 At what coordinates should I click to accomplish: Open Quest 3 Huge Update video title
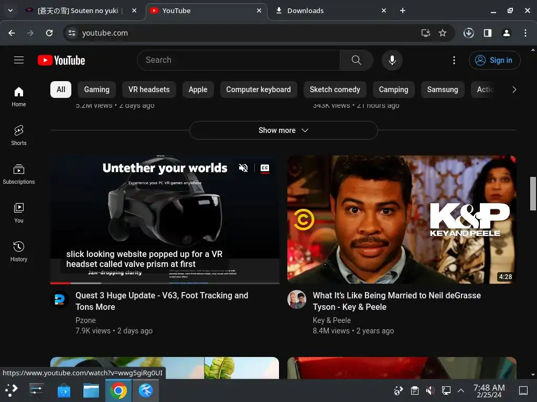point(162,301)
